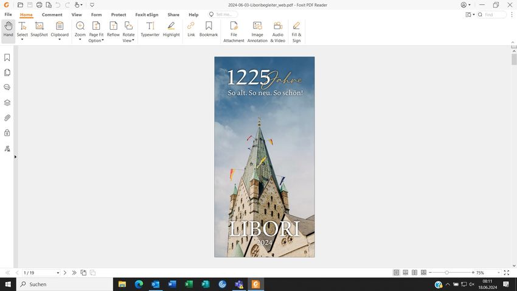Screen dimensions: 517x291
Task: Click the Zoom magnifier tool
Action: coord(80,26)
